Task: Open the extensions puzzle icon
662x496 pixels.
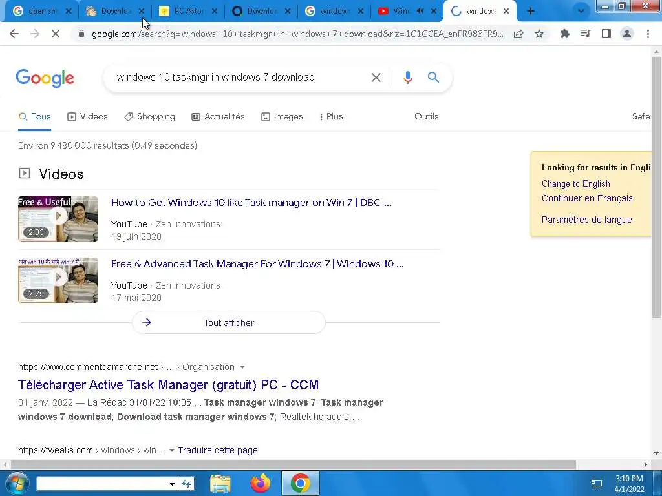Action: (x=565, y=34)
